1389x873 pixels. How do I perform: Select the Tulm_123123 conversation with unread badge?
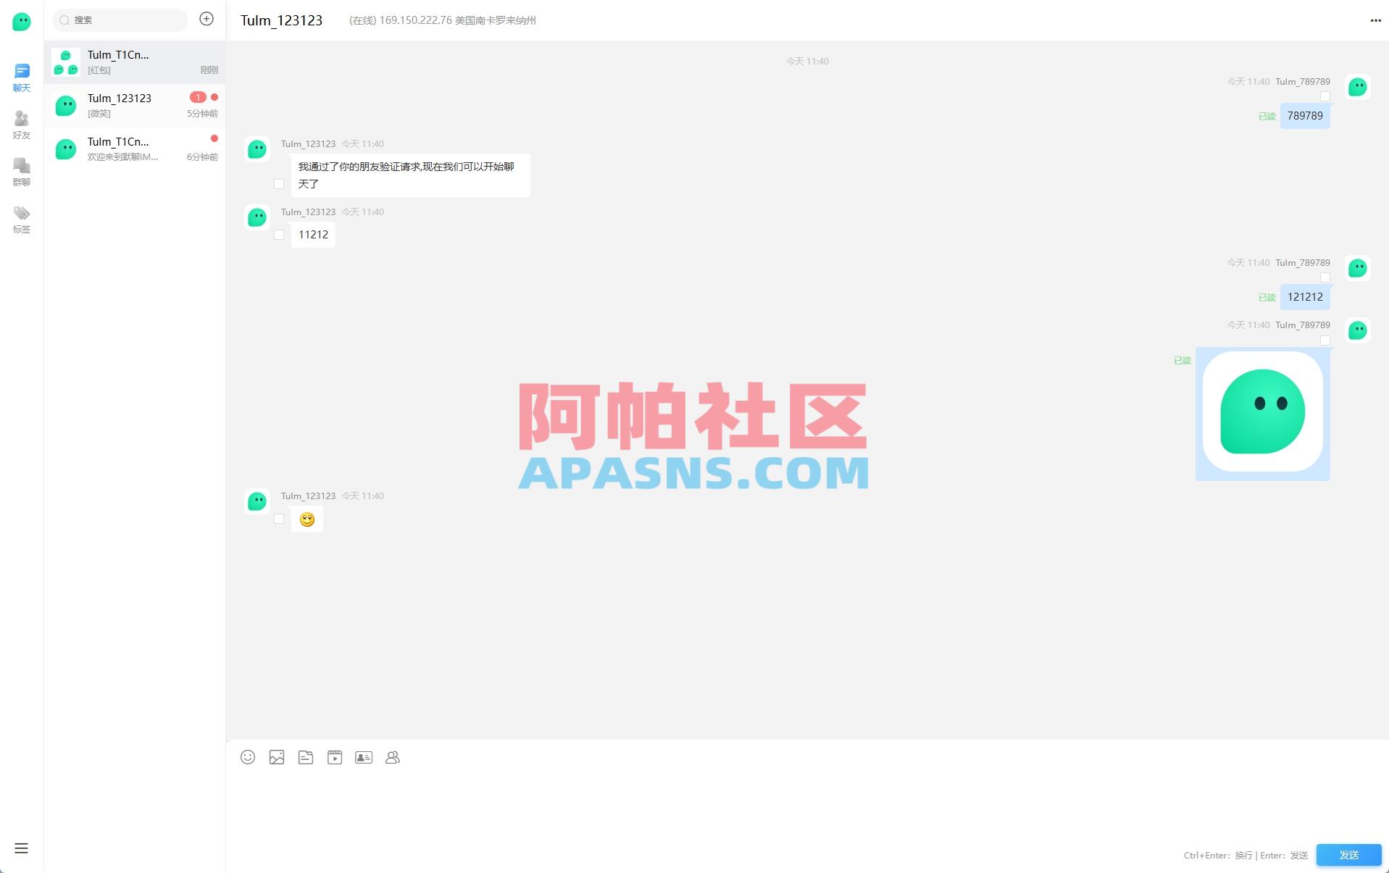135,106
